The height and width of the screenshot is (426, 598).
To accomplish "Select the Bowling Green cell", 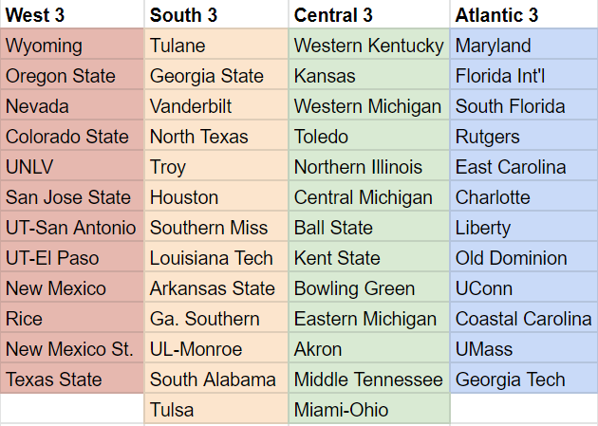I will pos(369,287).
